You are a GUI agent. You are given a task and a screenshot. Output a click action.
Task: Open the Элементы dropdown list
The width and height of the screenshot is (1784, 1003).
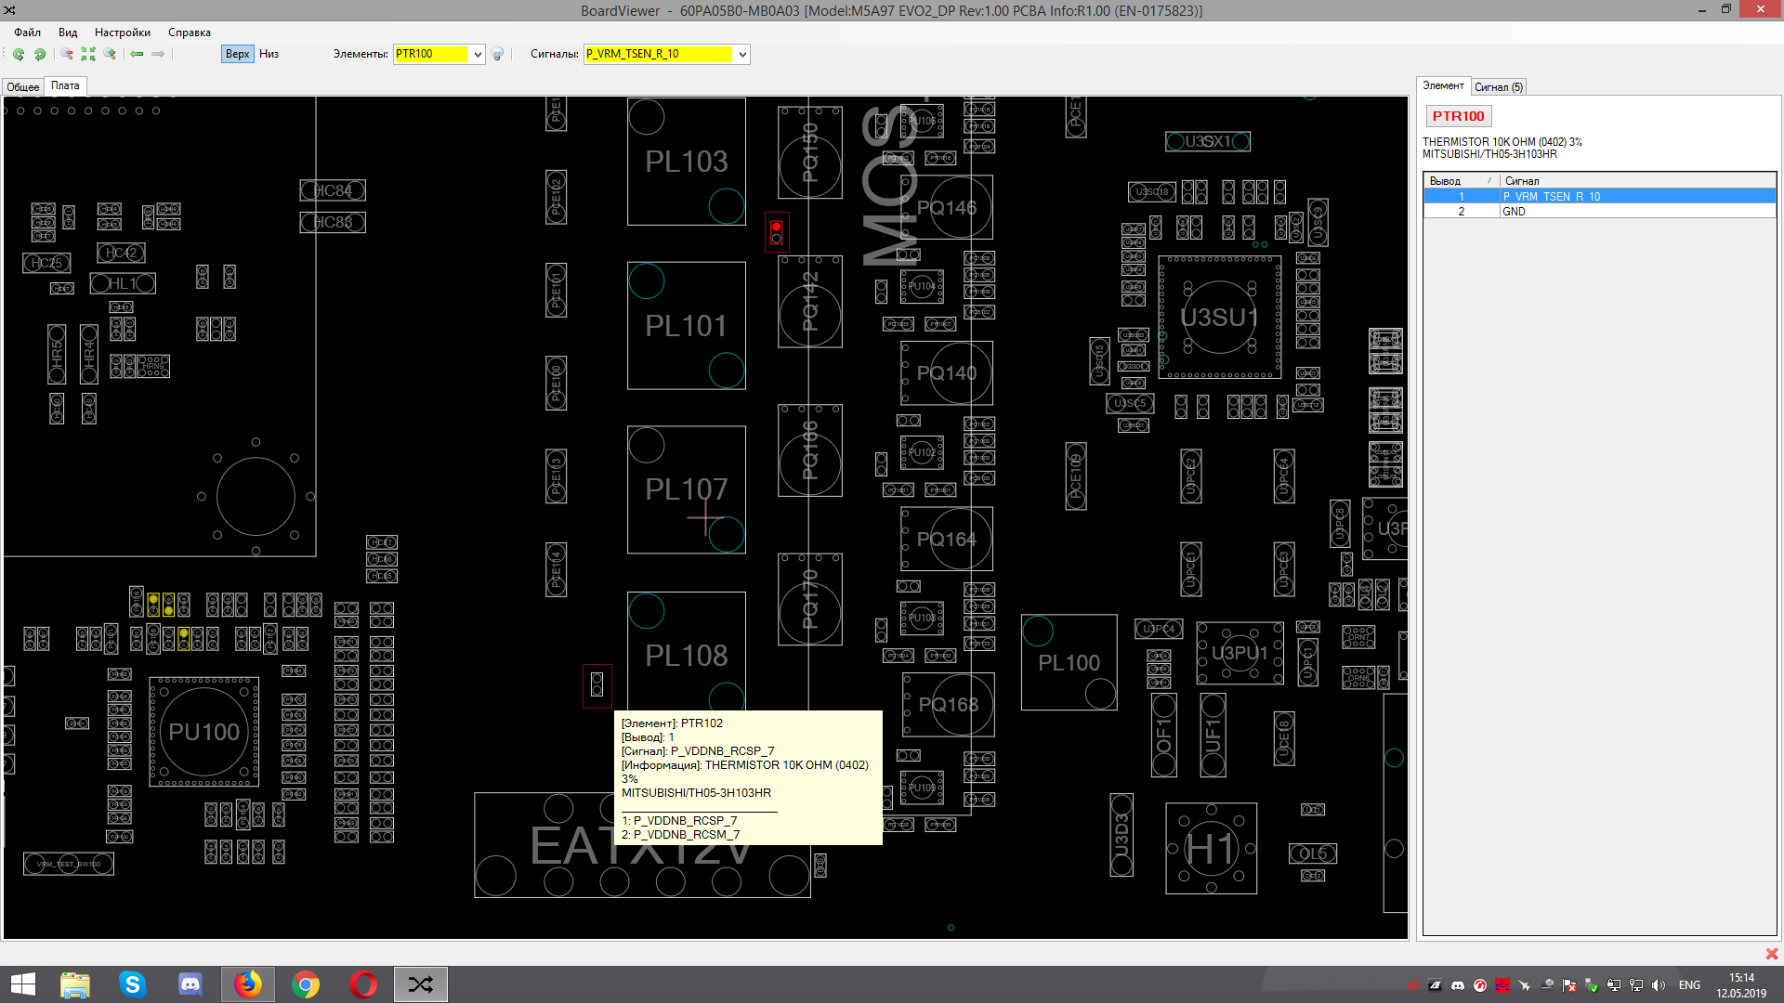click(x=478, y=54)
